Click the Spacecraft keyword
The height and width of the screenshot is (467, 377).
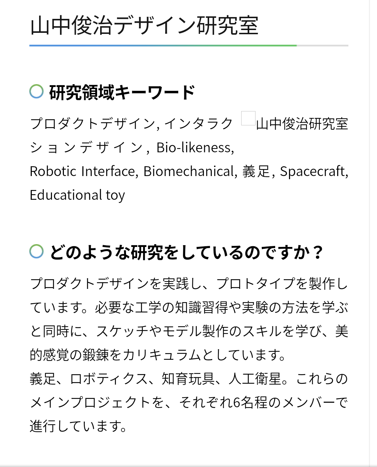pos(313,172)
